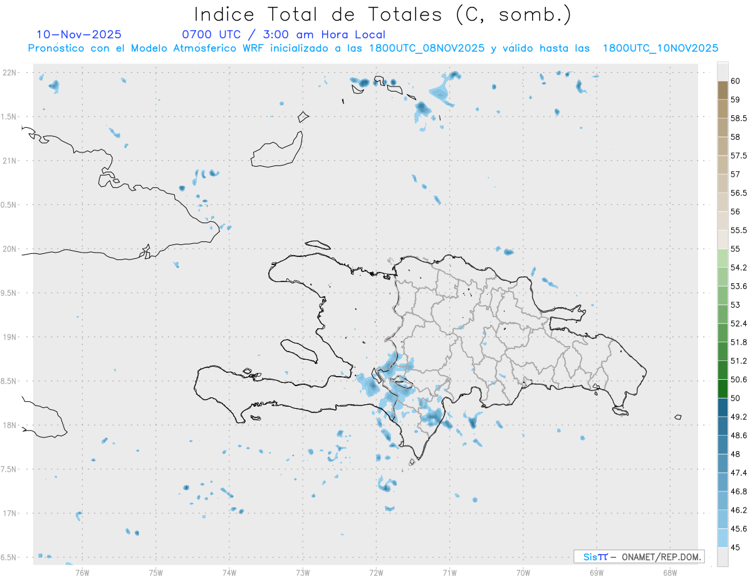Click the '50' value on the colorbar

tap(736, 398)
